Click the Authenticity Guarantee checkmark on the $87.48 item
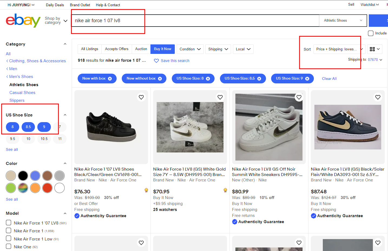 (x=314, y=216)
